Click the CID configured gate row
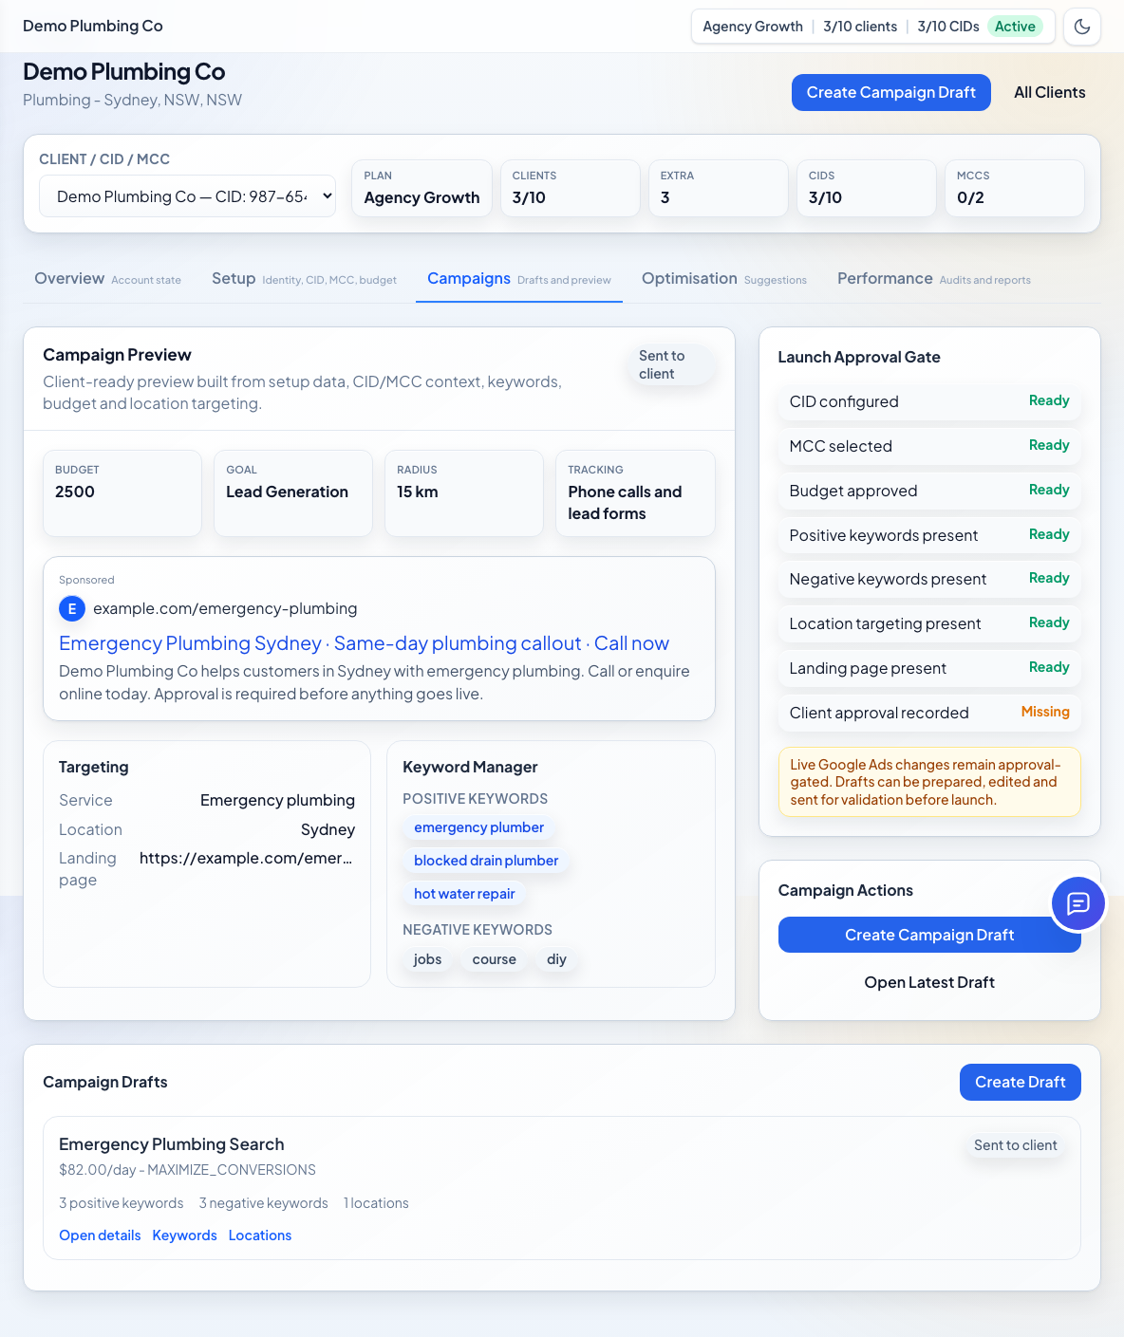Image resolution: width=1124 pixels, height=1337 pixels. (929, 401)
